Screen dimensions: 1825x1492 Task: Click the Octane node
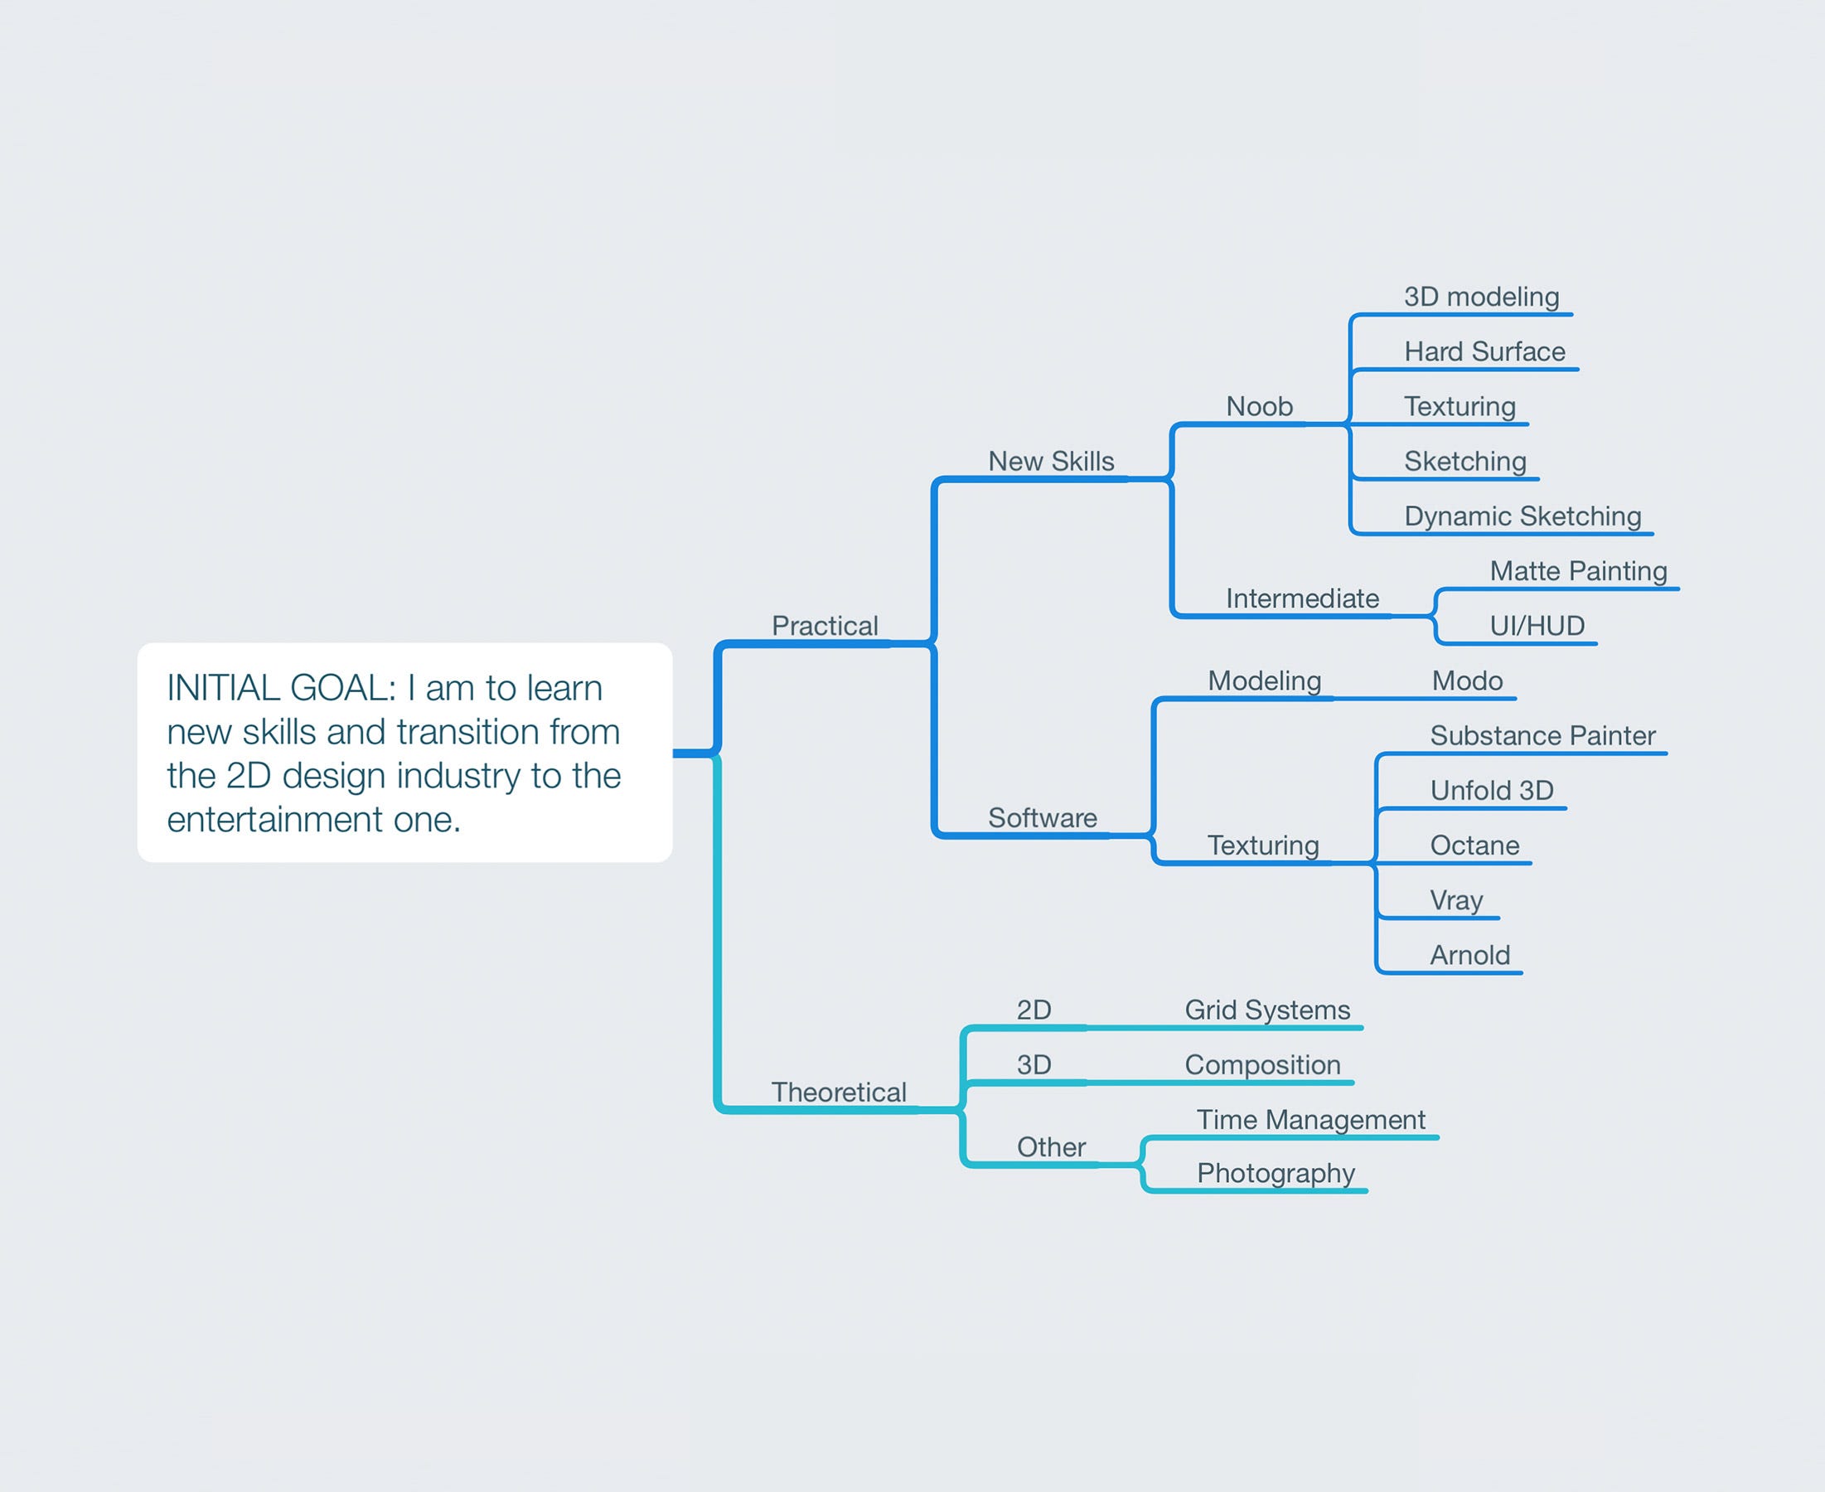[x=1474, y=845]
